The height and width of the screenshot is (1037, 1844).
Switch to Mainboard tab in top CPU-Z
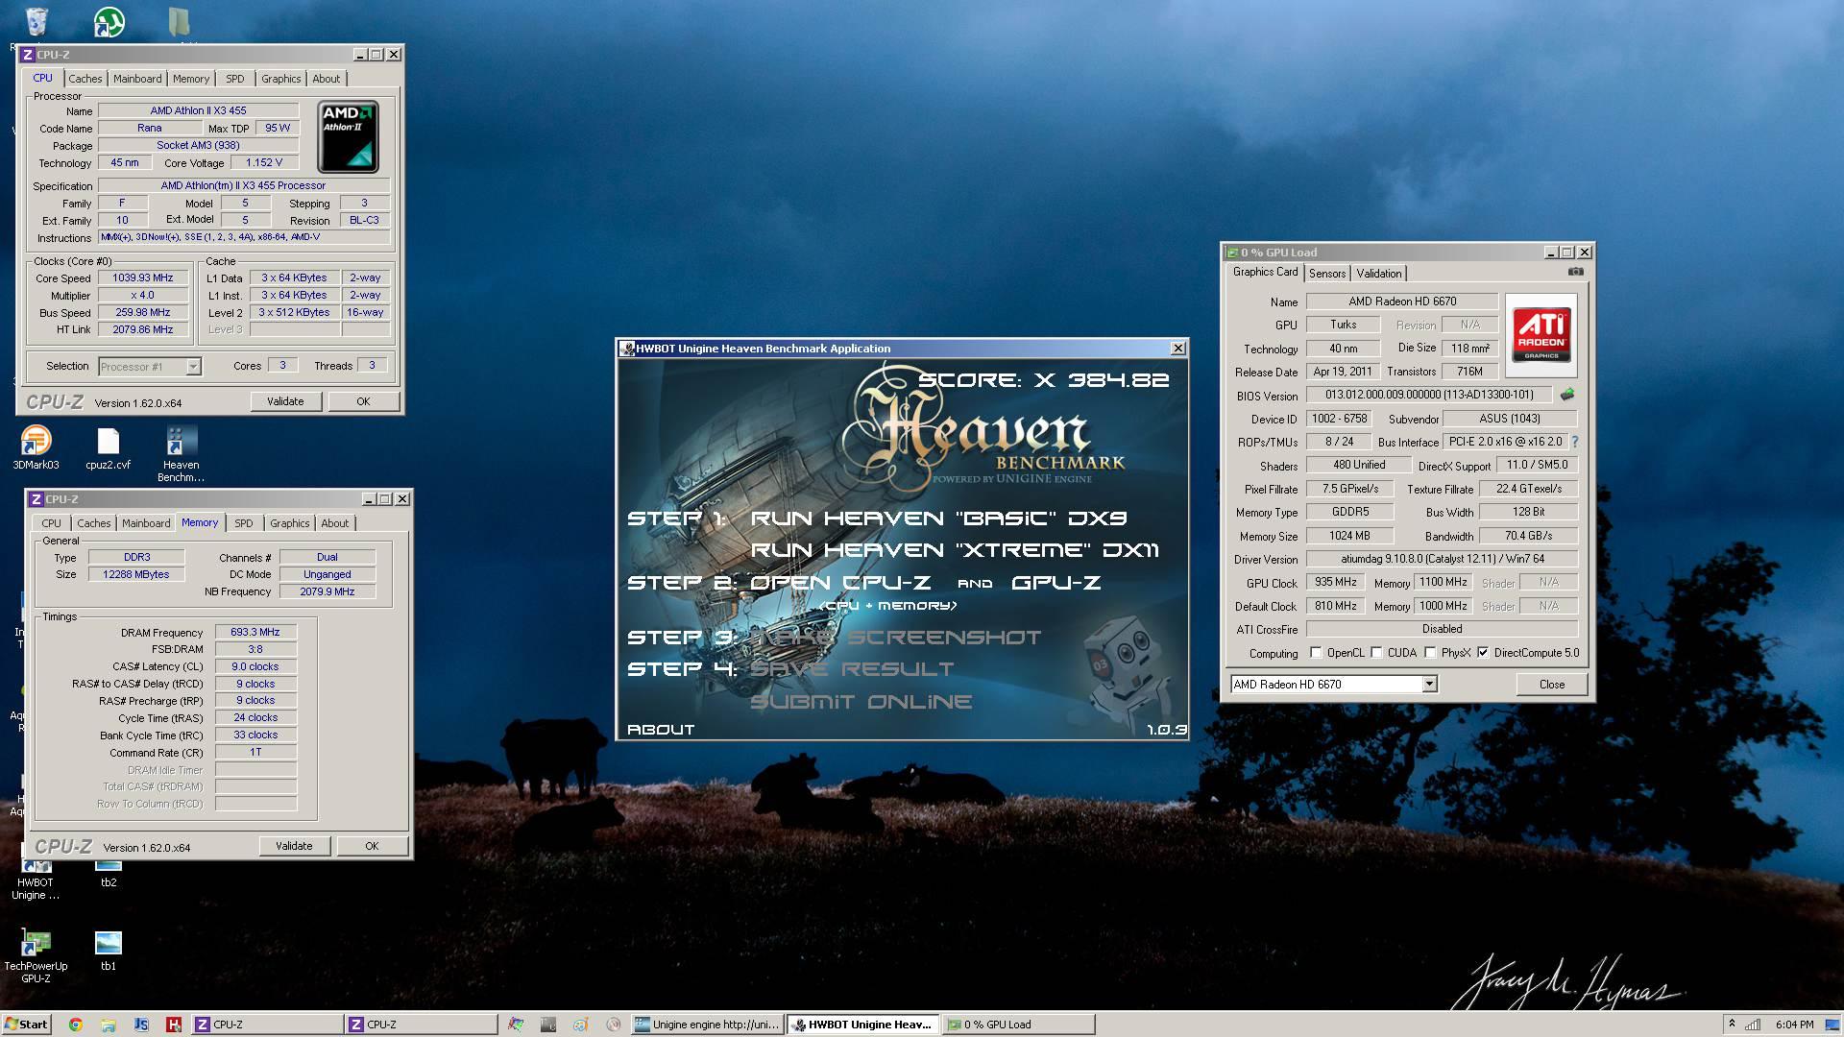[137, 79]
